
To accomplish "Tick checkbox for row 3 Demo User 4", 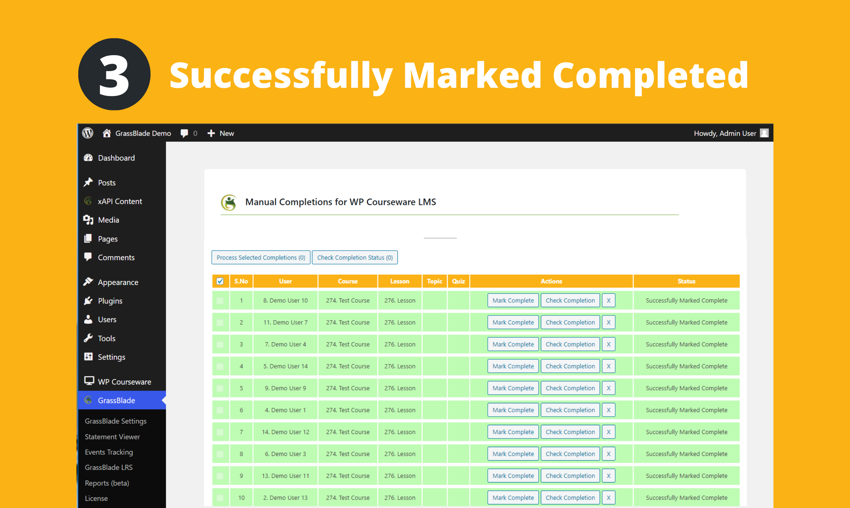I will coord(220,344).
